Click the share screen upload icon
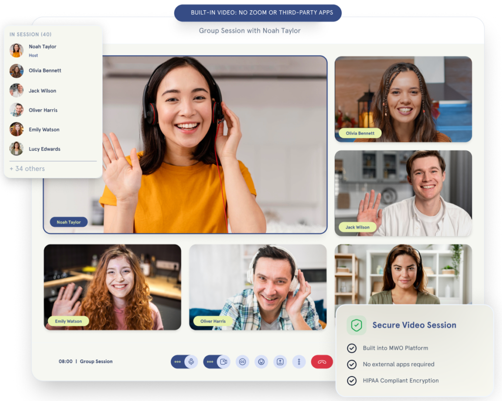Viewport: 502px width, 401px height. click(x=280, y=362)
